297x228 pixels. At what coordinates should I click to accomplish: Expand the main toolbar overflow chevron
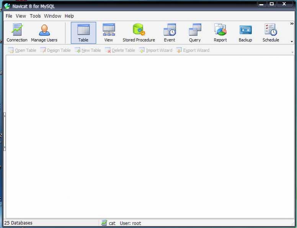tap(292, 23)
